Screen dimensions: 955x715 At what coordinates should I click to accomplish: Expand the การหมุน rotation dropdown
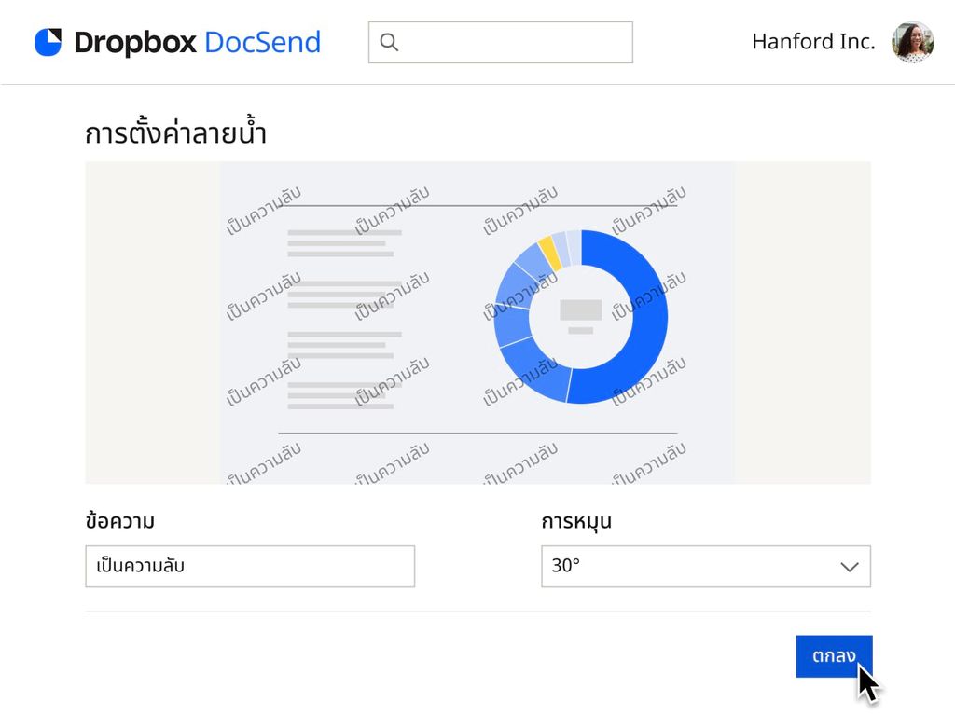click(x=706, y=566)
